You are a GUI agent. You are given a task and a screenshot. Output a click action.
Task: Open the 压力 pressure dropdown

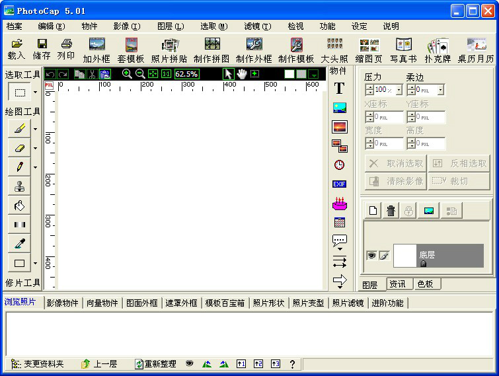click(x=399, y=90)
